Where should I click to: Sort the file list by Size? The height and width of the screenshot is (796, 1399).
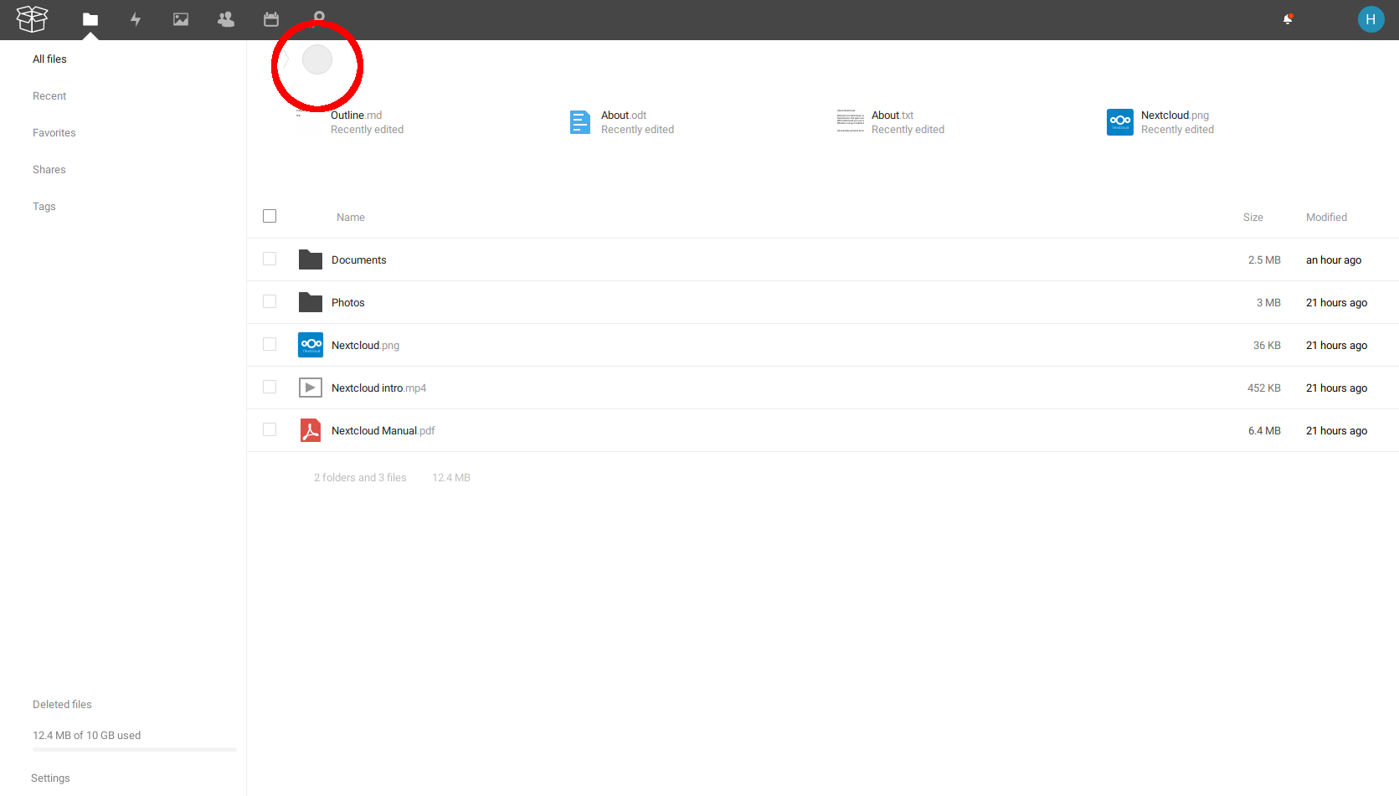click(x=1253, y=218)
